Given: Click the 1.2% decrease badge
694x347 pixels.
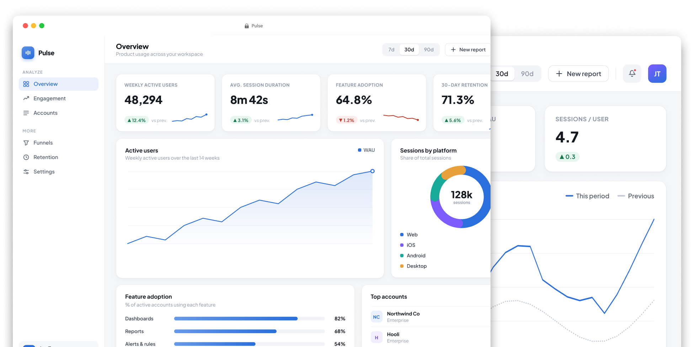Looking at the screenshot, I should pyautogui.click(x=346, y=121).
